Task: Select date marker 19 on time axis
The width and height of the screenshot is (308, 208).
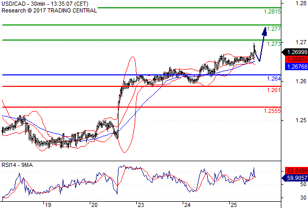Action: 48,205
